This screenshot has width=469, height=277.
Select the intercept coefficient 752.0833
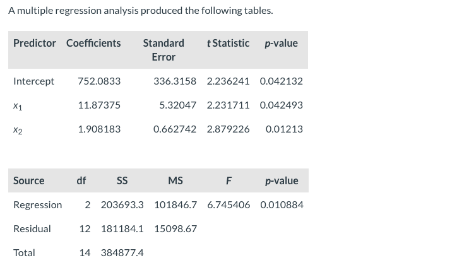point(99,81)
